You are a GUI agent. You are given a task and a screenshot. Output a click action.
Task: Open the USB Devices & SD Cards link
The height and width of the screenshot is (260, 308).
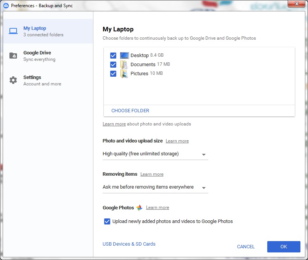tap(129, 244)
